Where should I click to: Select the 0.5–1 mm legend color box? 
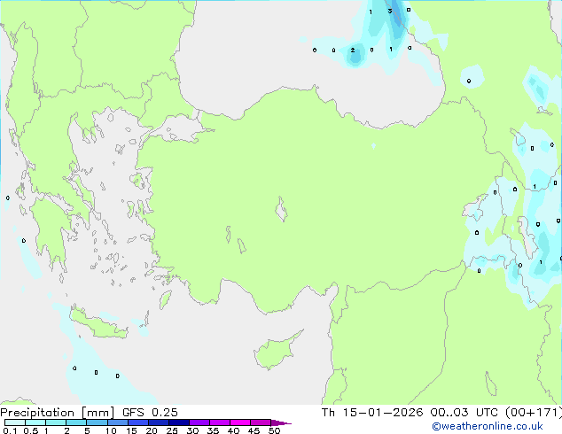tap(35, 422)
